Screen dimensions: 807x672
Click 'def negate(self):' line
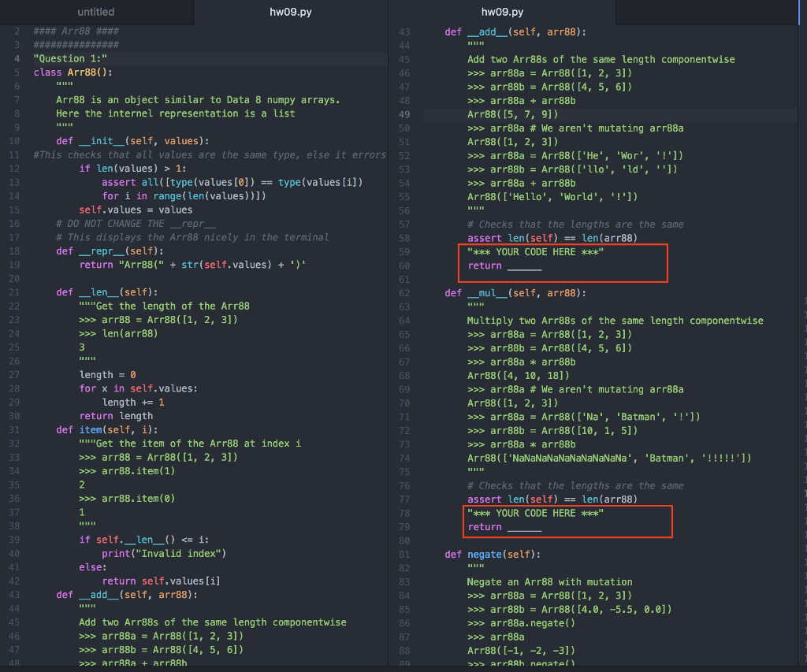493,554
